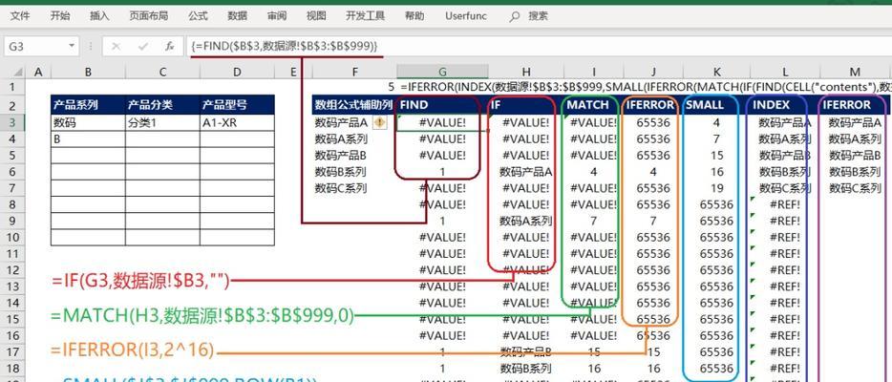Select the 数组公式辅助列 header cell
The height and width of the screenshot is (382, 892).
tap(354, 105)
